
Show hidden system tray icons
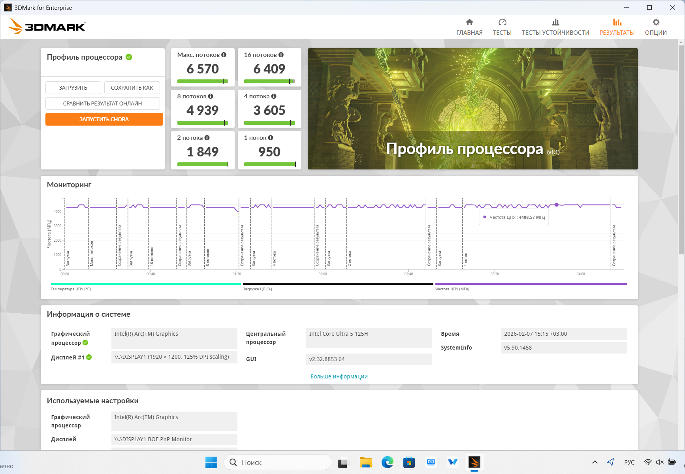coord(595,462)
